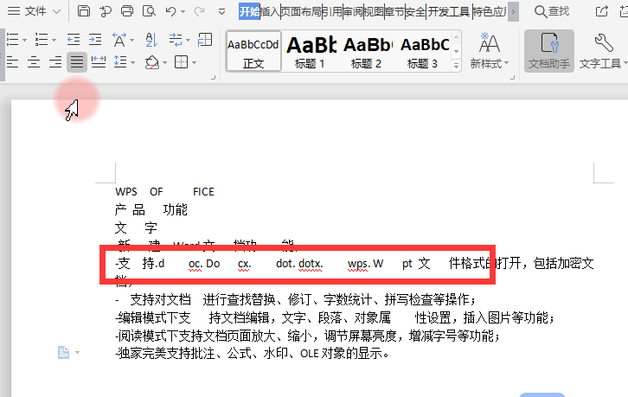Open Print Preview icon
This screenshot has height=397, width=628.
pyautogui.click(x=149, y=11)
